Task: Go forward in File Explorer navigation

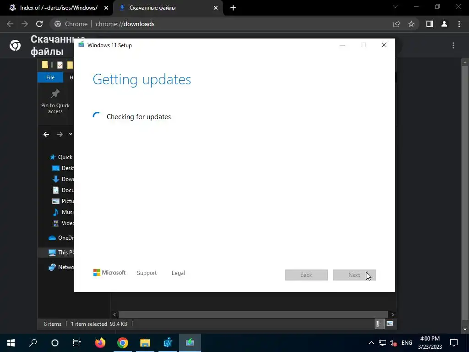Action: point(60,134)
